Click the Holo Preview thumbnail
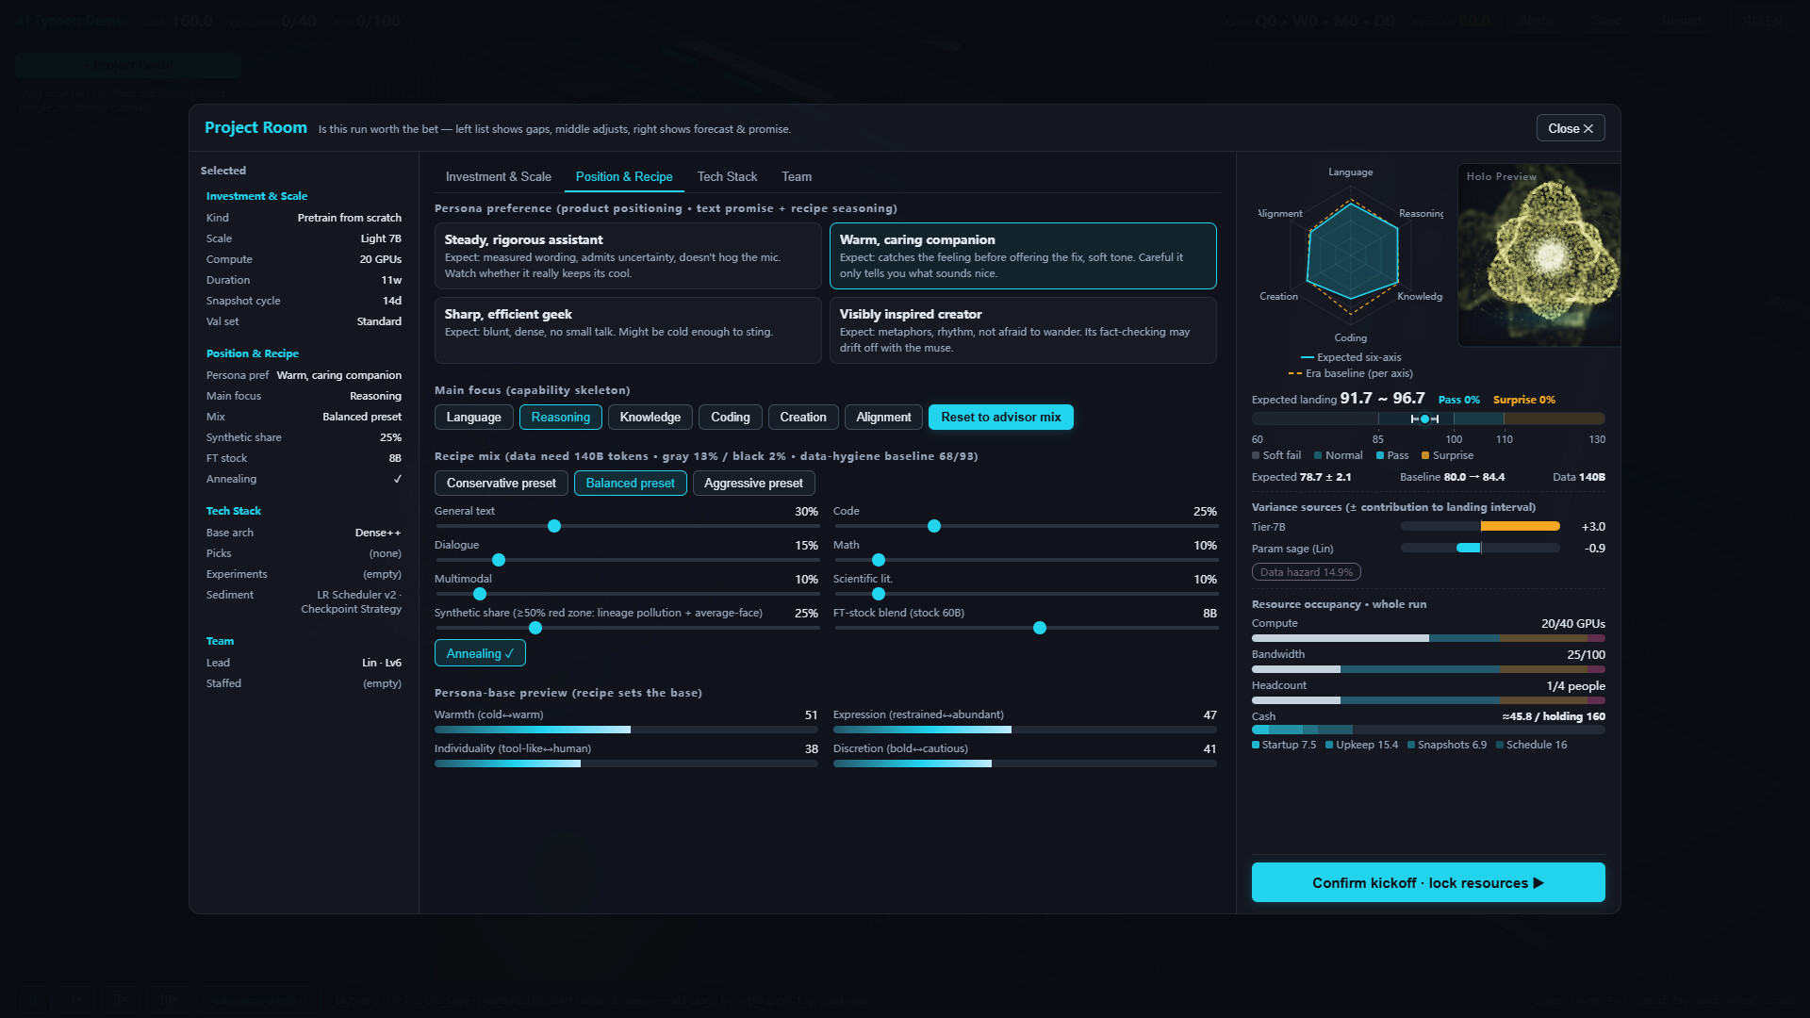1810x1018 pixels. (1538, 255)
